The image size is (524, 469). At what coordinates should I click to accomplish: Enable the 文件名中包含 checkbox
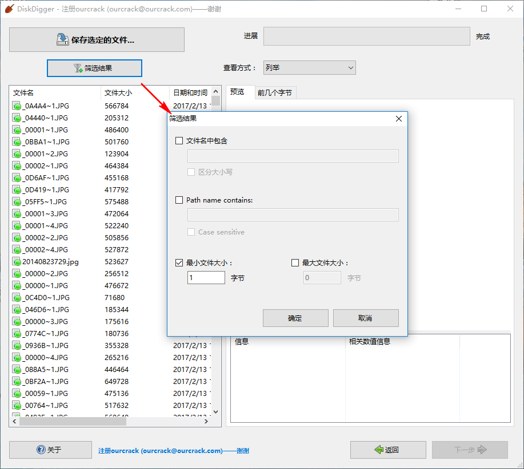[179, 141]
